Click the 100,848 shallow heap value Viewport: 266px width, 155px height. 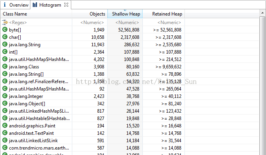[132, 59]
